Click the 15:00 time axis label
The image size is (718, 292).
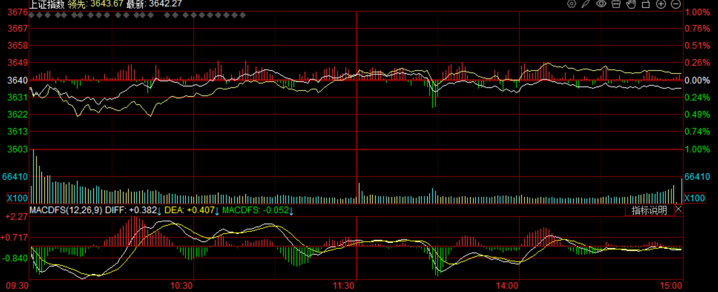(x=671, y=286)
